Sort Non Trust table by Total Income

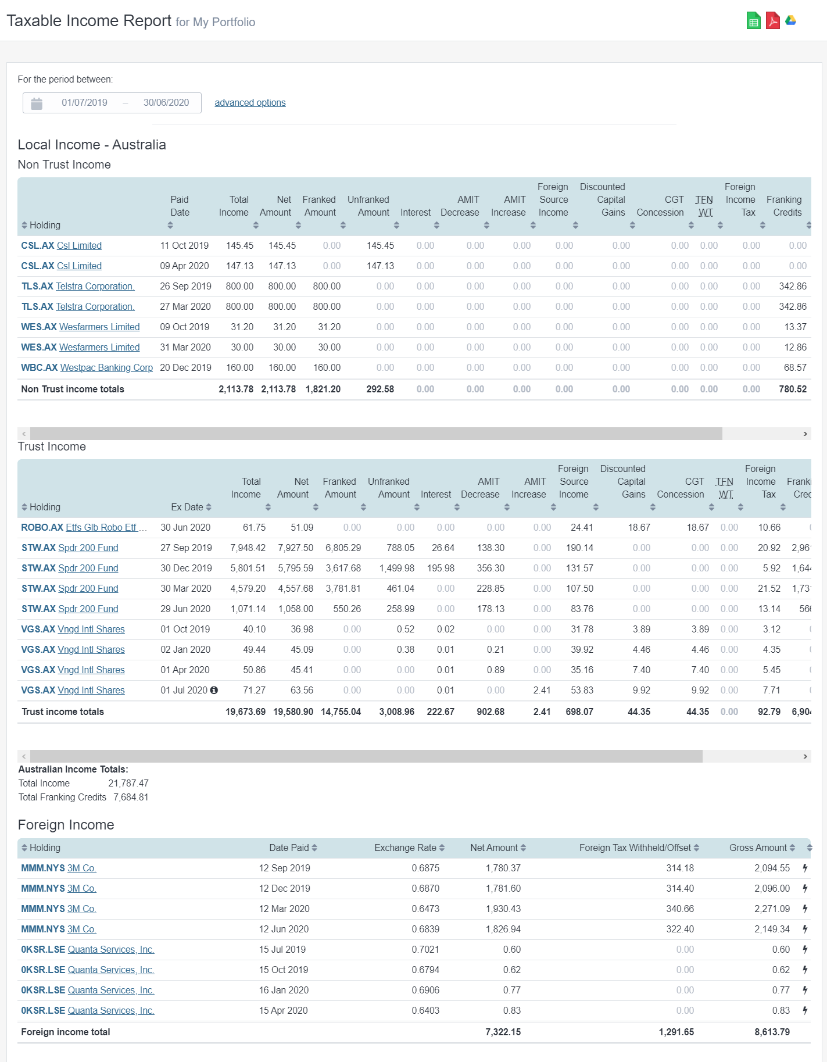(x=256, y=226)
